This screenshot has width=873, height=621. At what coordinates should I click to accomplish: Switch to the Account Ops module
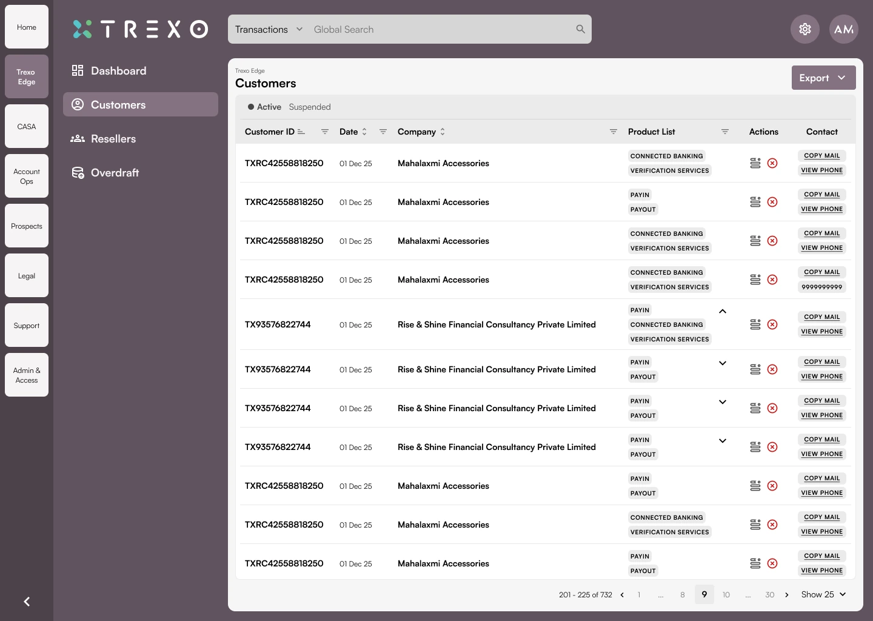(27, 176)
